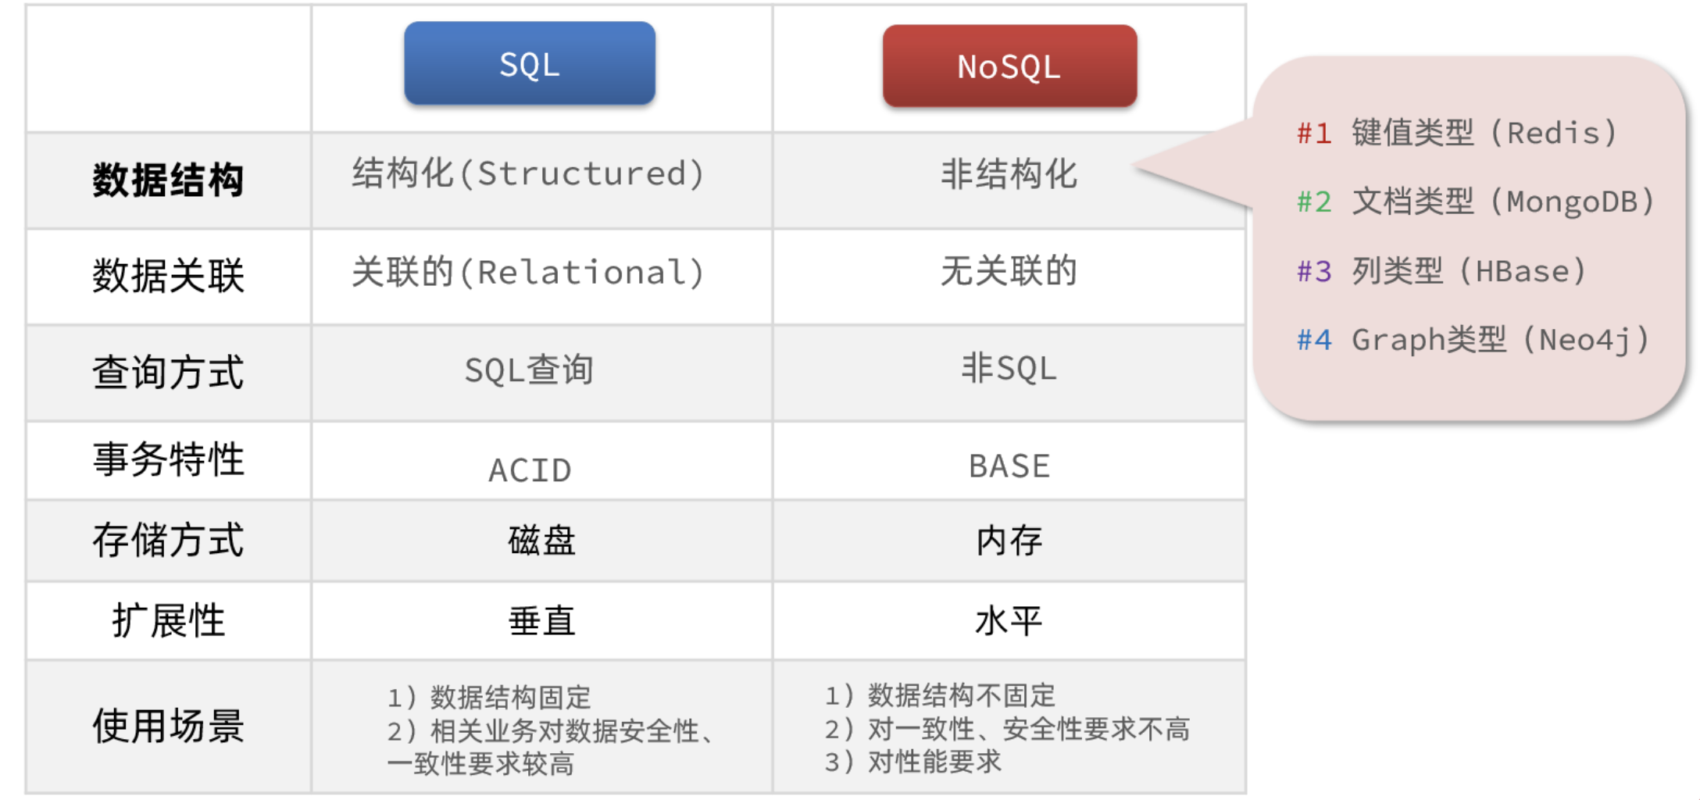Click the 无关联的 cell
This screenshot has height=800, width=1700.
click(1009, 277)
